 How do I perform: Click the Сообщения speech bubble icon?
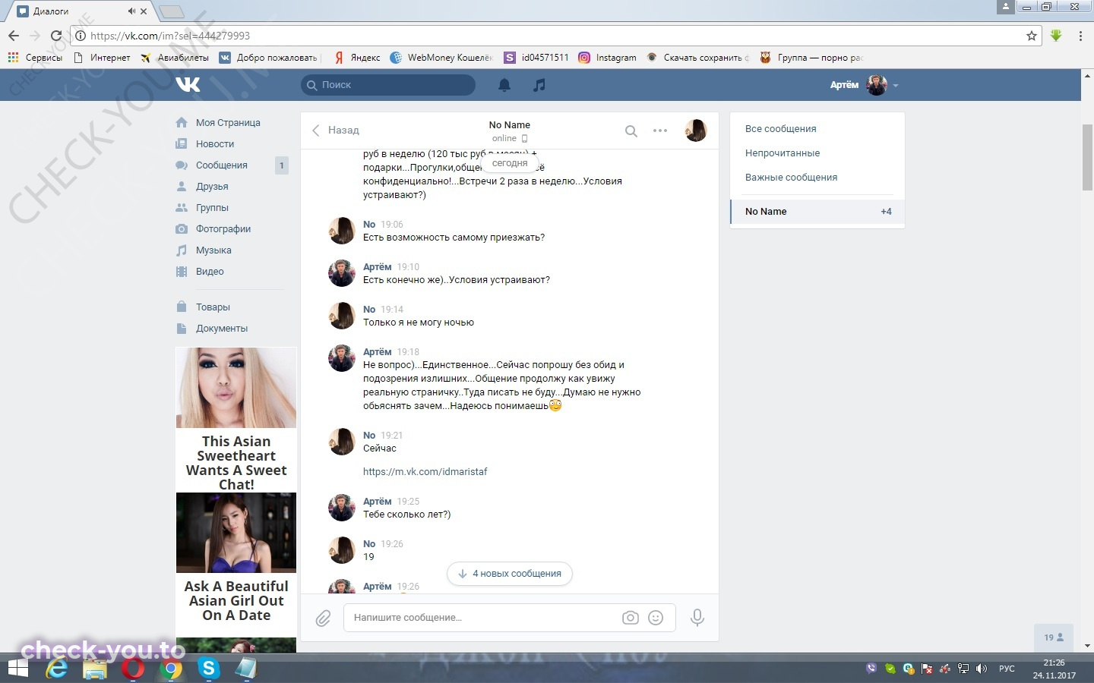tap(182, 165)
